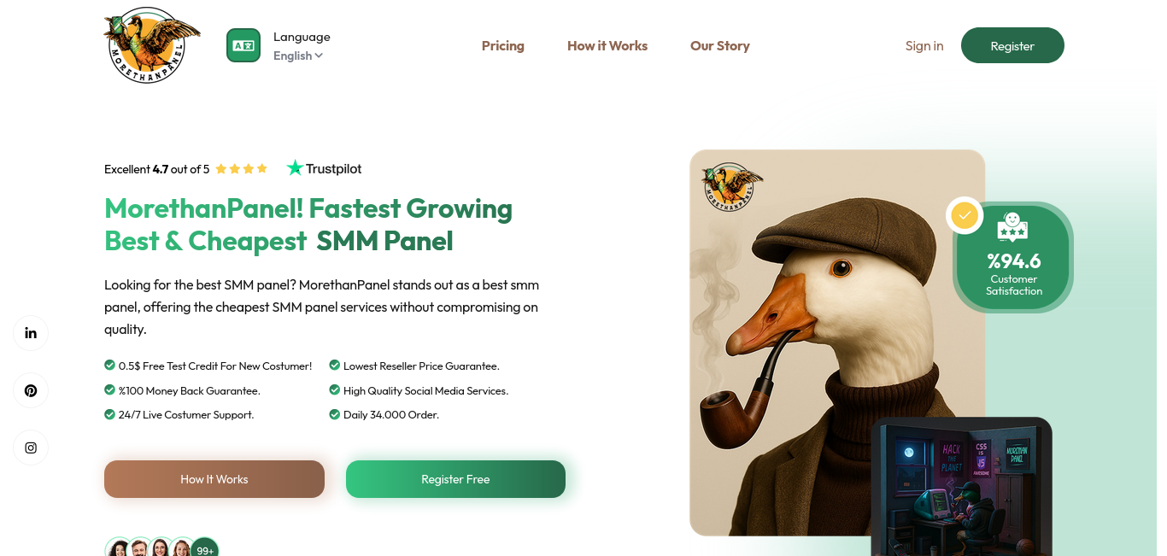
Task: Click the Trustpilot star logo
Action: point(295,168)
